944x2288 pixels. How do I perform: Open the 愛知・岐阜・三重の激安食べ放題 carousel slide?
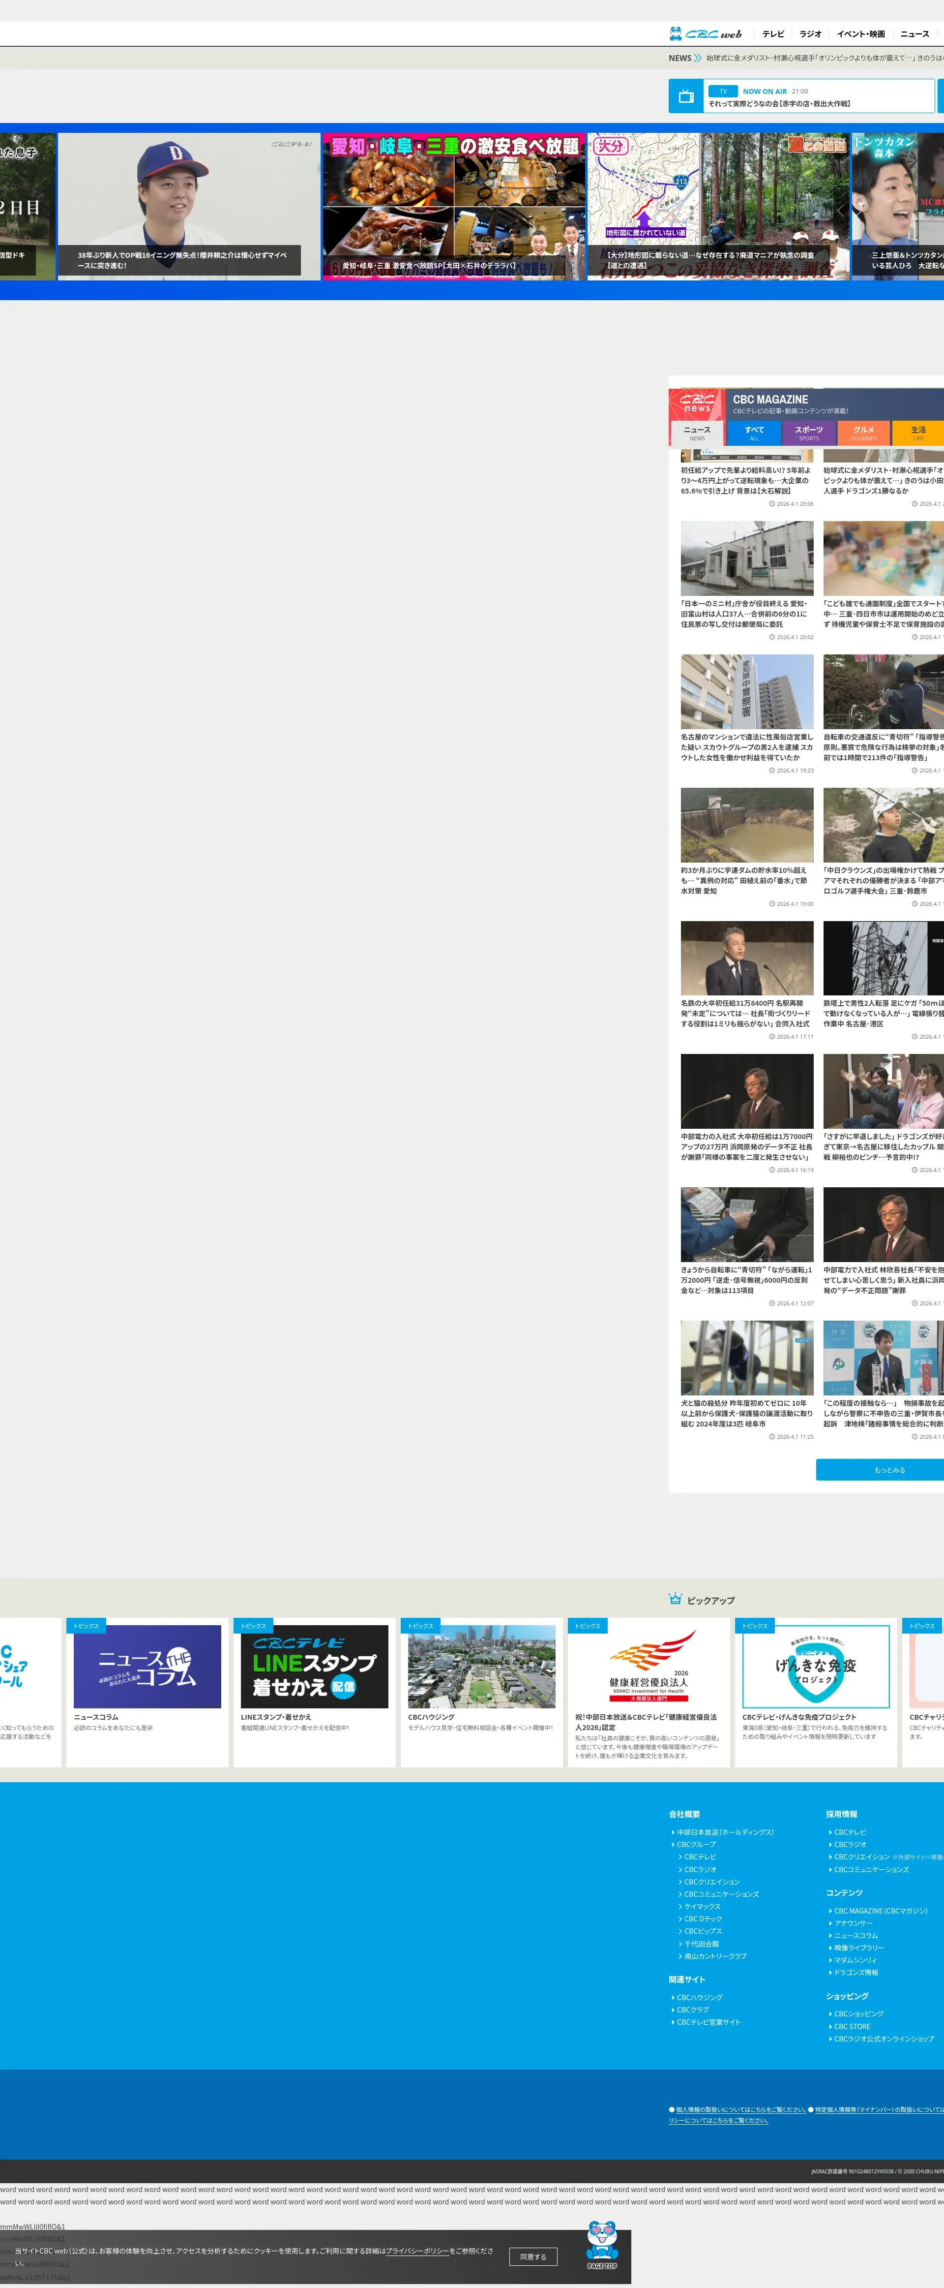pyautogui.click(x=454, y=207)
